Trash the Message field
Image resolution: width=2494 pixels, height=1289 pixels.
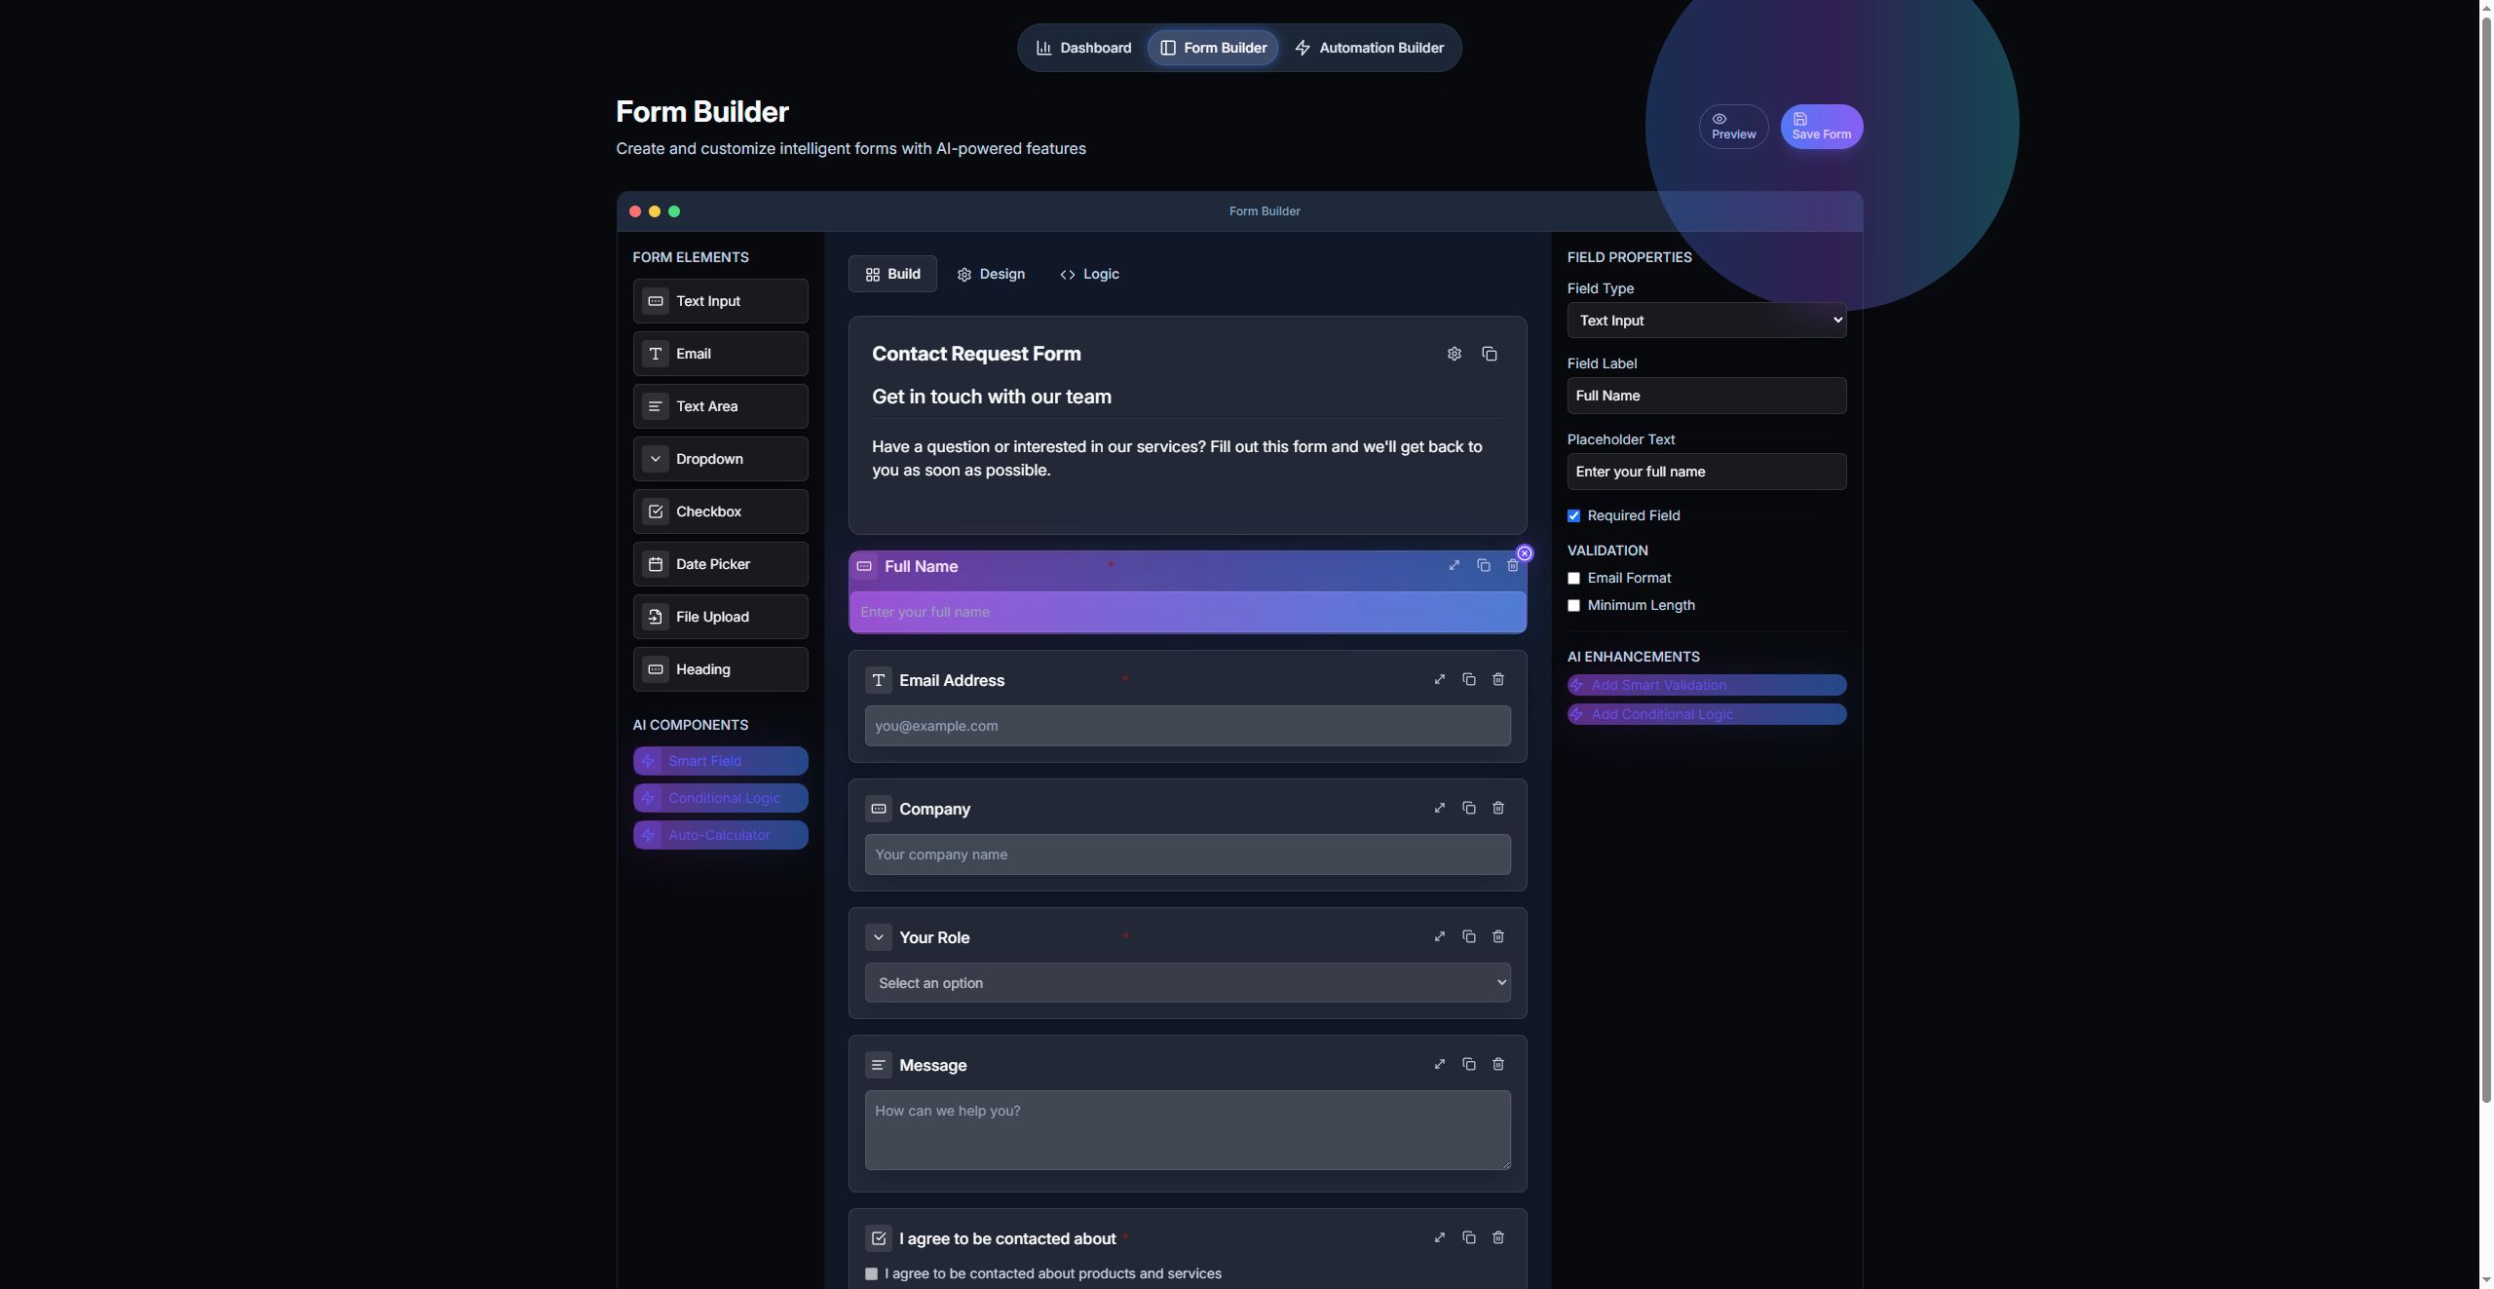(1498, 1064)
